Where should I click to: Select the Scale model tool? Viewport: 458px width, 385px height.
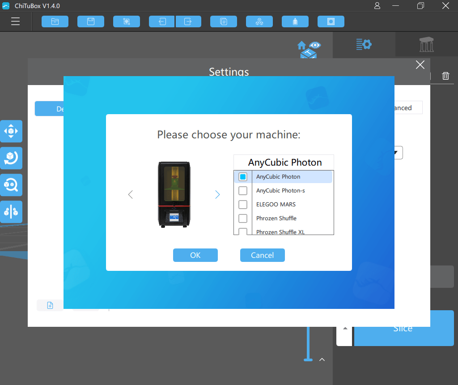point(11,185)
